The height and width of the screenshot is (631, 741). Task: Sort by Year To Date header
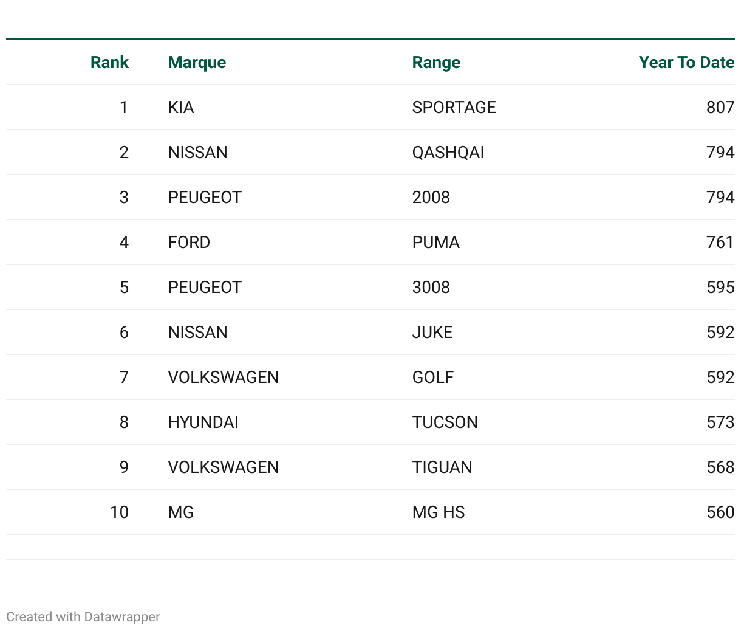(686, 63)
